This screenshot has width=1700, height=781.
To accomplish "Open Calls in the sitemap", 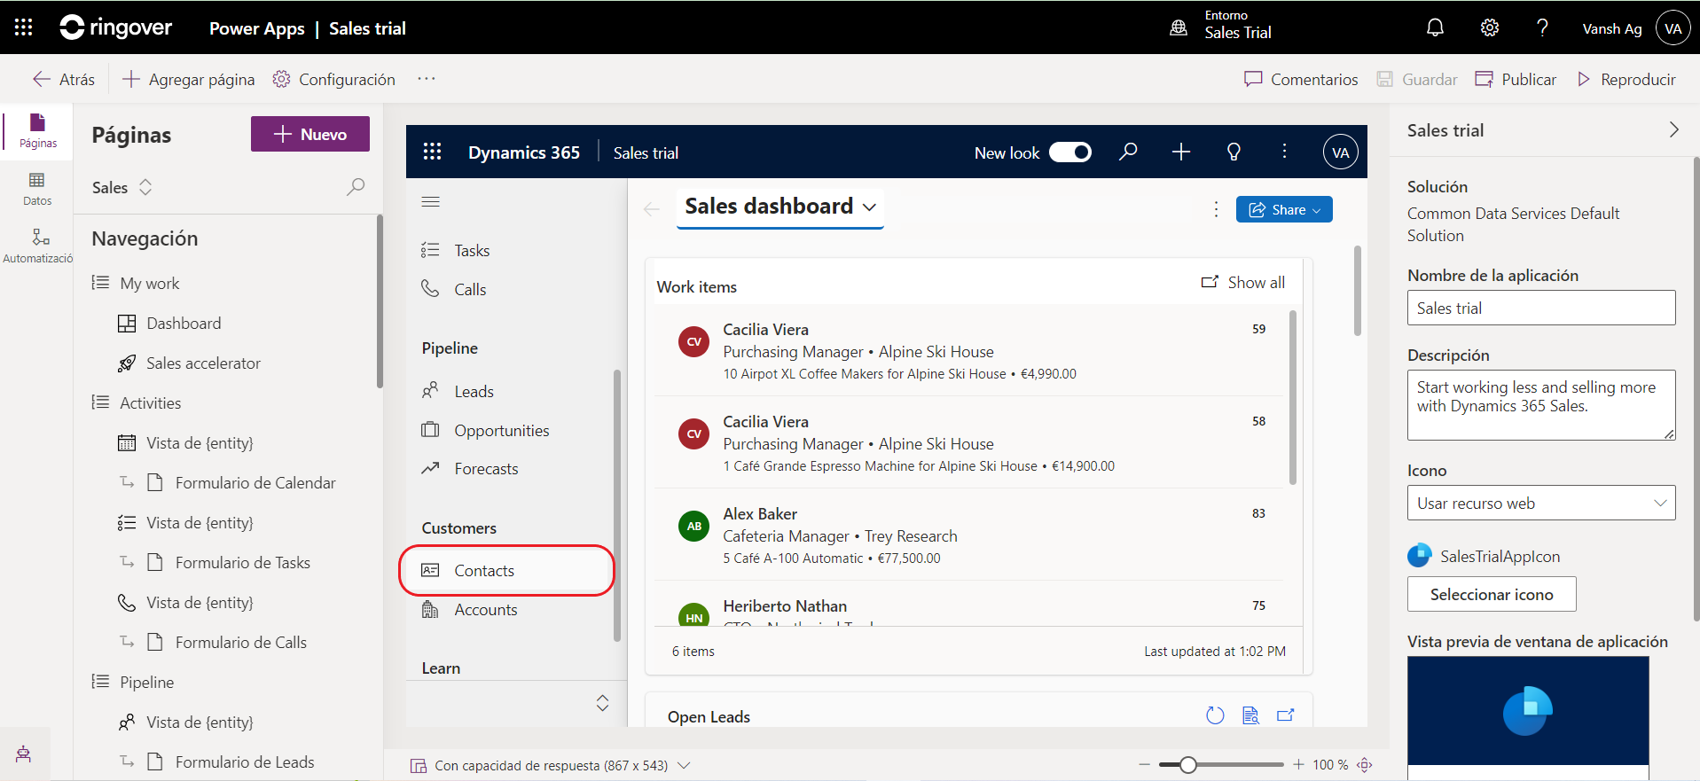I will [470, 289].
